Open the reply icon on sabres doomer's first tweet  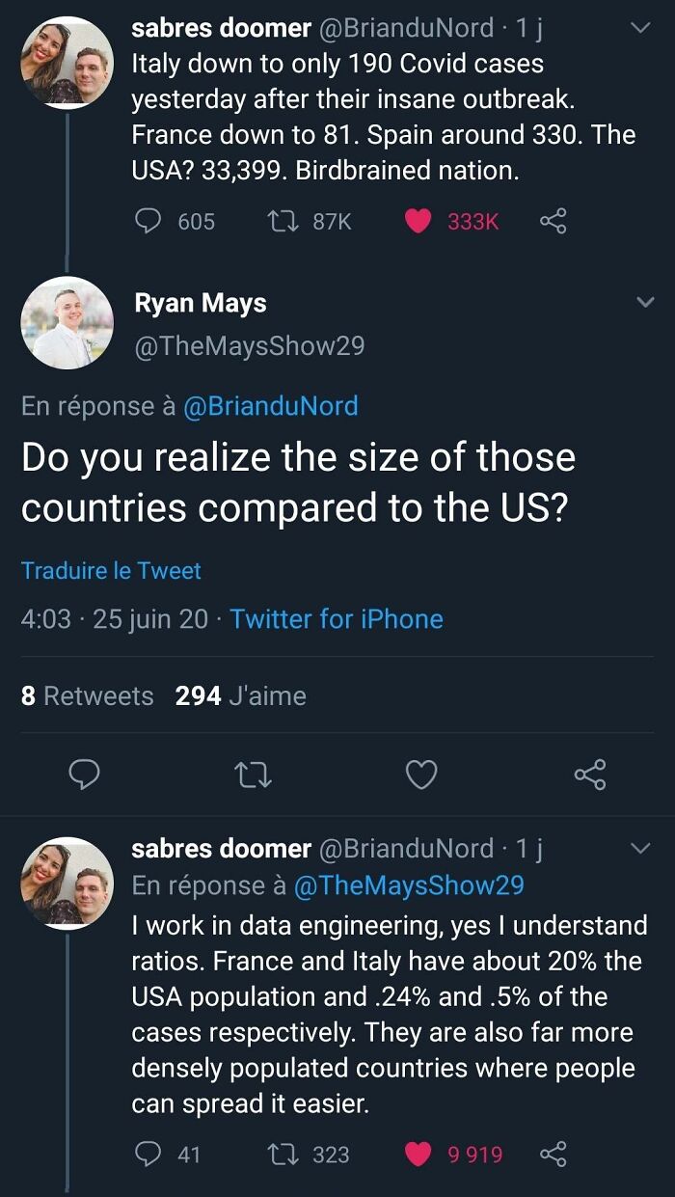coord(147,221)
